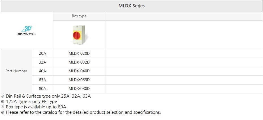
Task: Click the 3D drawing download icon
Action: [27, 29]
